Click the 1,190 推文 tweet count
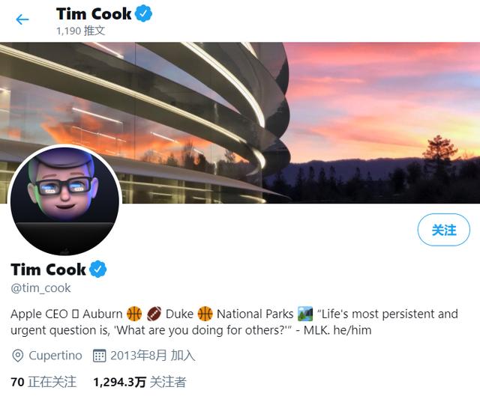Screen dimensions: 480x405 pyautogui.click(x=81, y=31)
